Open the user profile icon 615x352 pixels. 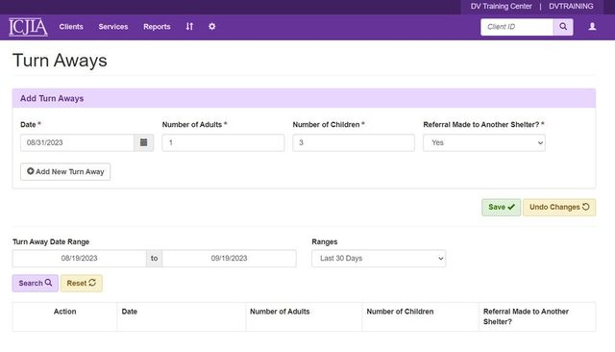point(592,27)
